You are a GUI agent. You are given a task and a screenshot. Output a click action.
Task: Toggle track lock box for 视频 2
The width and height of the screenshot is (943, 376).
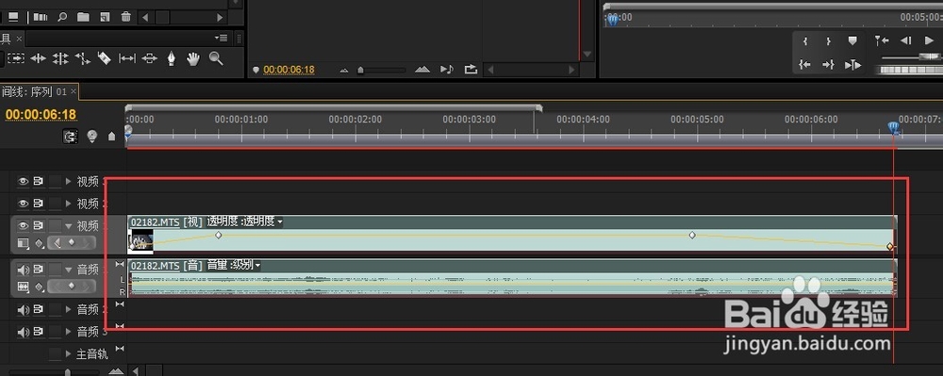56,204
